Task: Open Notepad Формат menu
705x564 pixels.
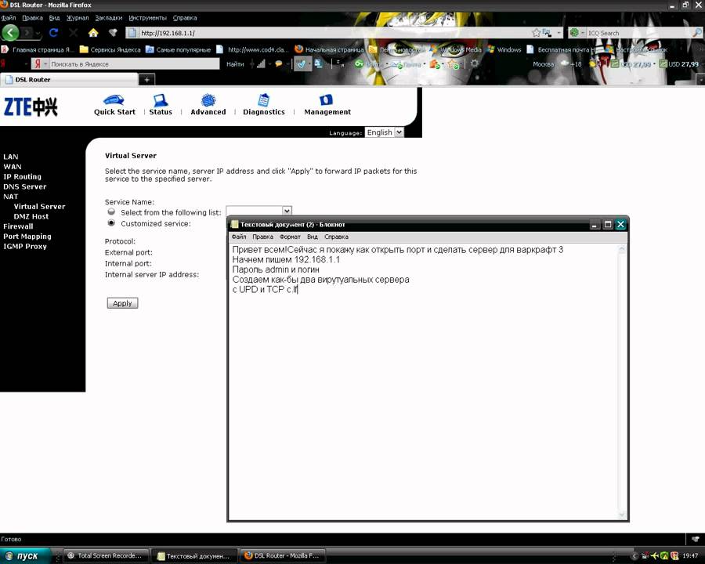Action: click(x=290, y=237)
